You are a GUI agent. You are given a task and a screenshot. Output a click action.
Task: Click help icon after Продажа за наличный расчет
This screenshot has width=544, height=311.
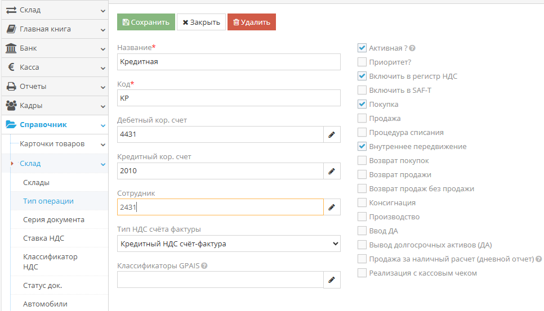tap(539, 259)
